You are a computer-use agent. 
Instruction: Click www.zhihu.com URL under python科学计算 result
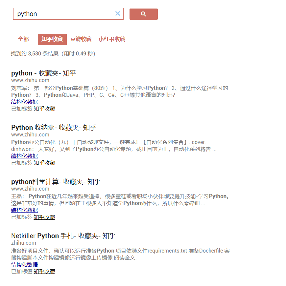(x=30, y=189)
